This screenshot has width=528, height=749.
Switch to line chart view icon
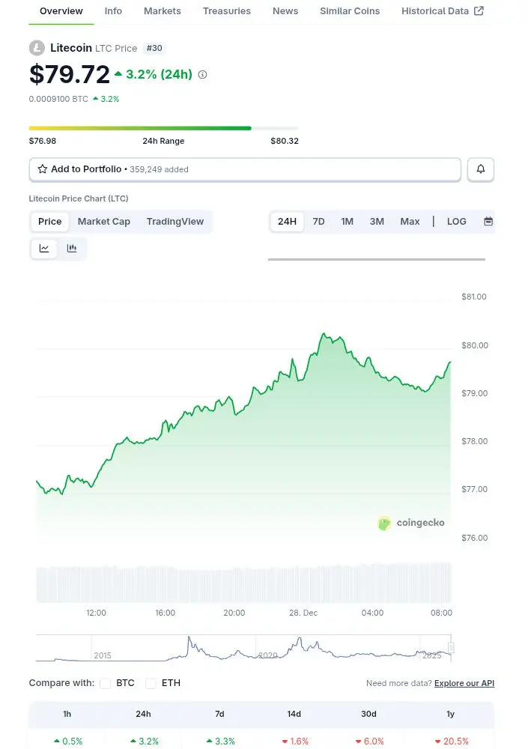pyautogui.click(x=44, y=249)
